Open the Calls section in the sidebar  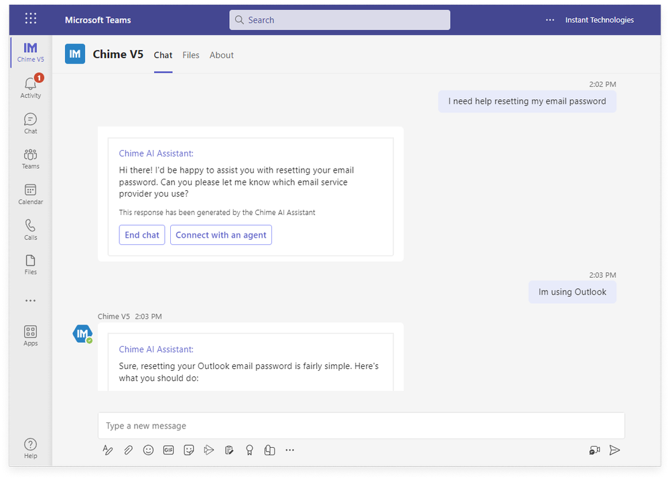point(30,229)
